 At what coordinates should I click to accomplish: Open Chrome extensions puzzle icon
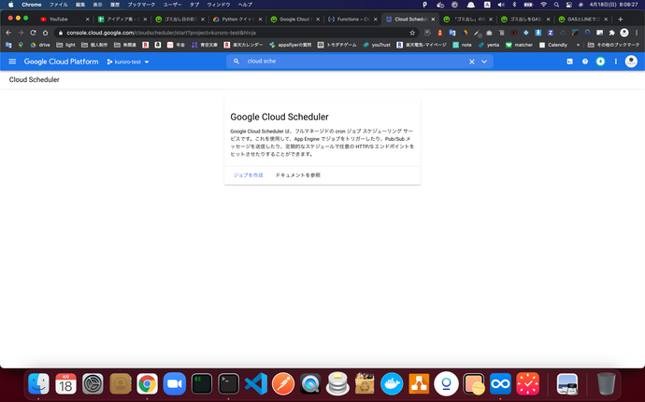pyautogui.click(x=611, y=33)
